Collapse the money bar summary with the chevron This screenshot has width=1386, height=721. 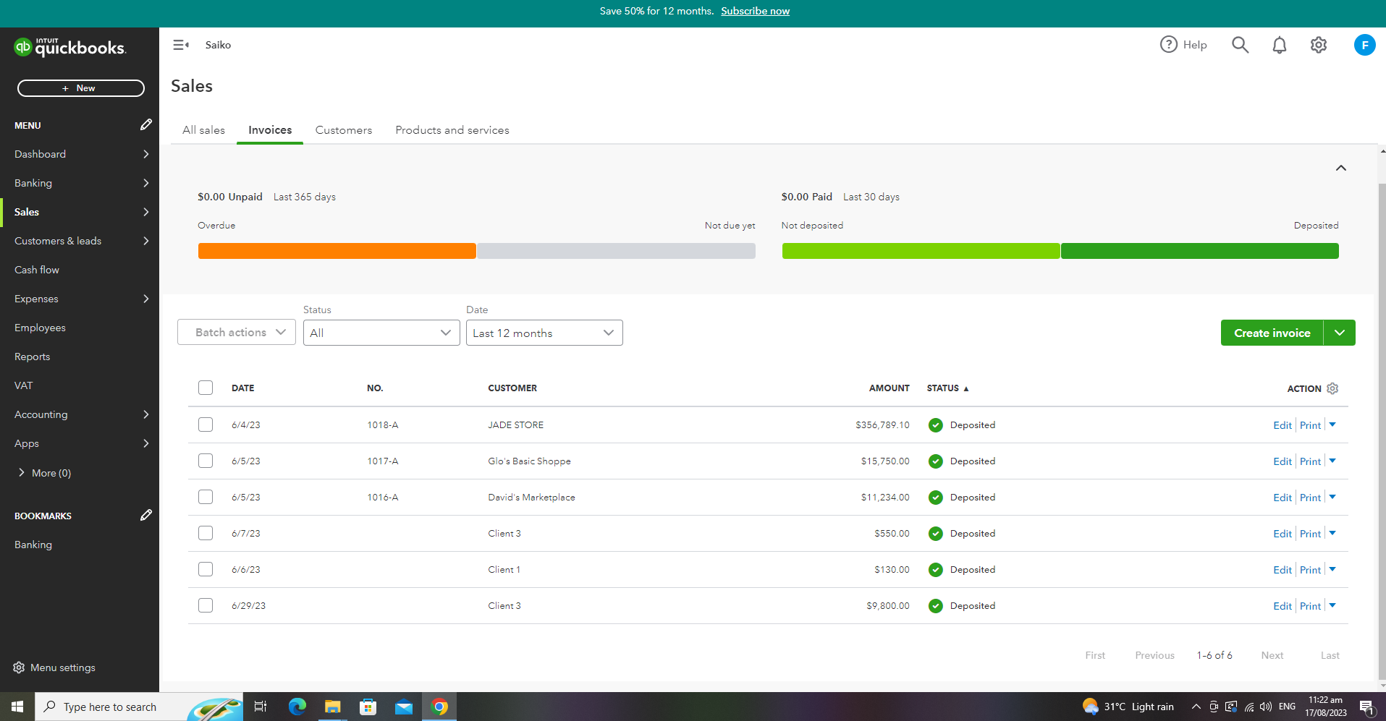tap(1340, 168)
